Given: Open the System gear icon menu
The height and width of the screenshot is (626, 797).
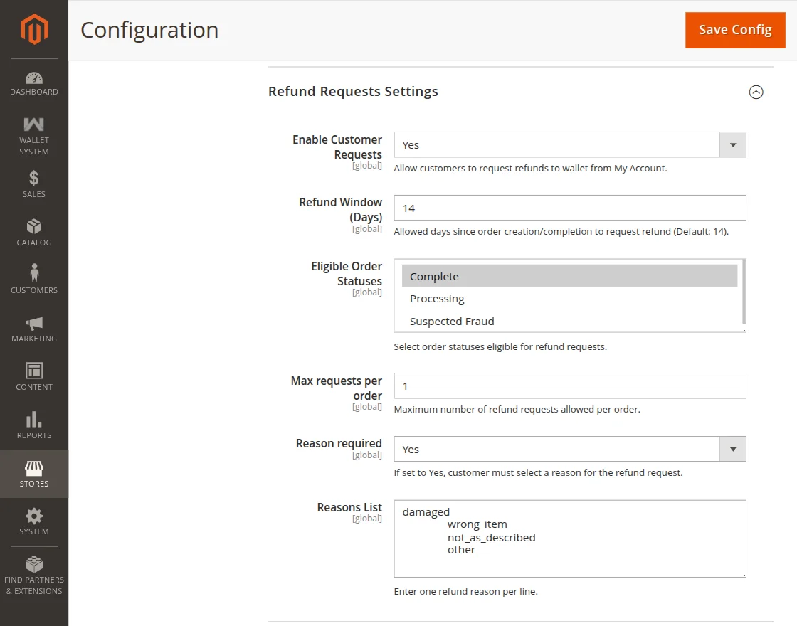Looking at the screenshot, I should coord(34,516).
